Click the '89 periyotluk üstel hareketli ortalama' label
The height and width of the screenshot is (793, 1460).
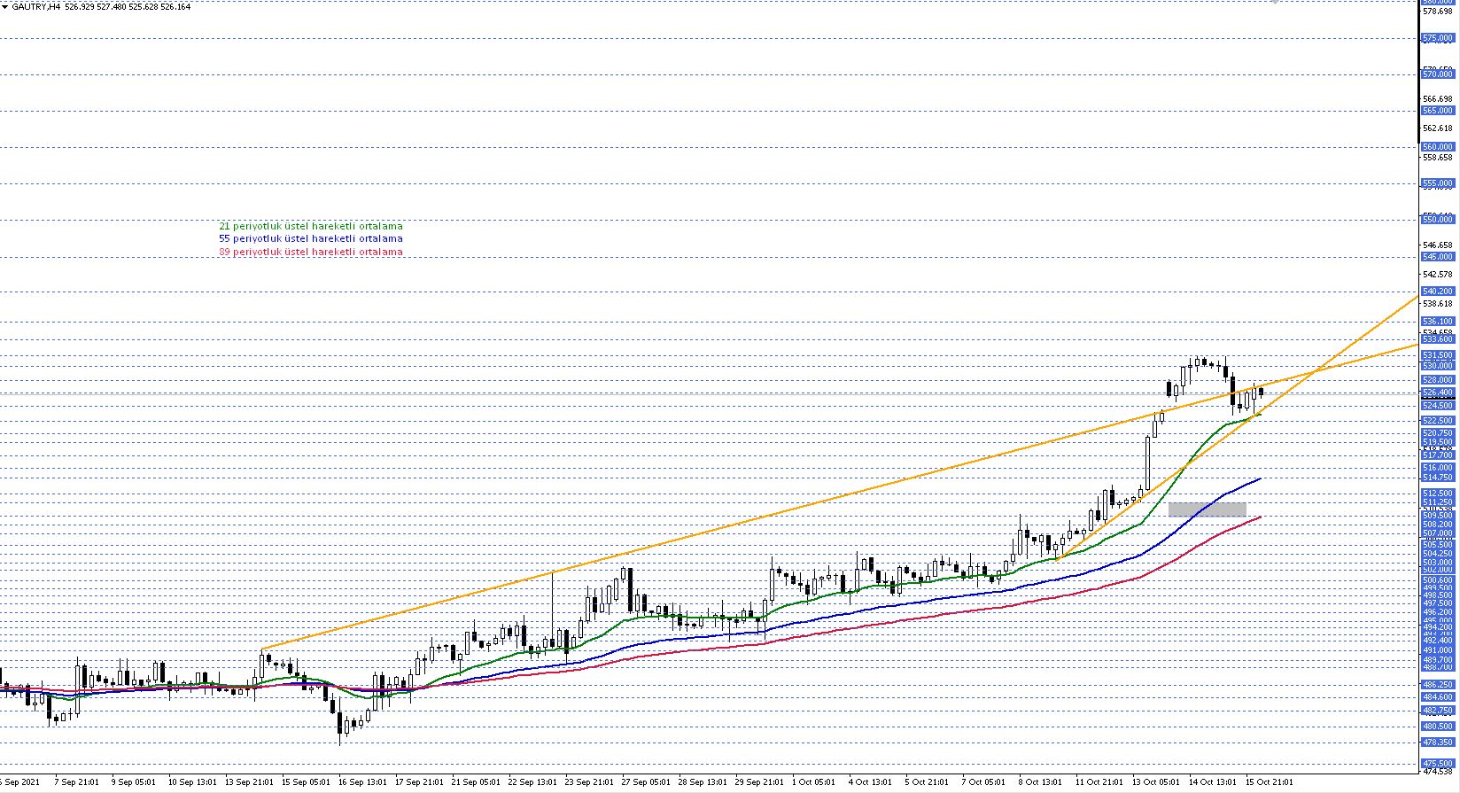310,252
